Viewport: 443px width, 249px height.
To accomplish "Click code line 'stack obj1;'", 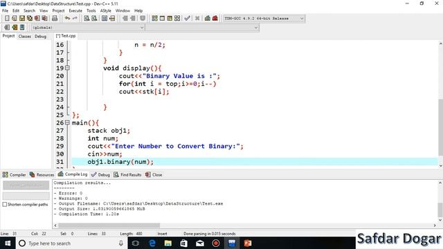I will [109, 131].
